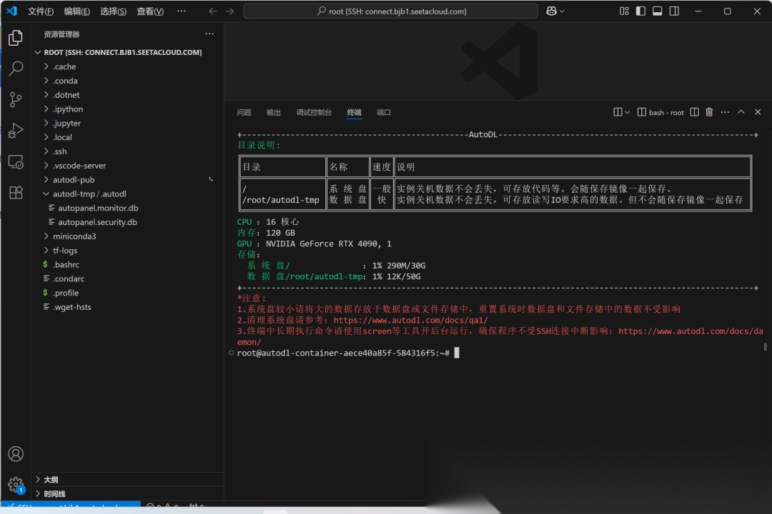Open the Extensions view icon

coord(16,192)
